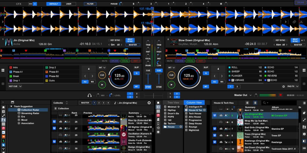Click the PAD FX settings gear icon
The width and height of the screenshot is (307, 153).
coord(283,87)
